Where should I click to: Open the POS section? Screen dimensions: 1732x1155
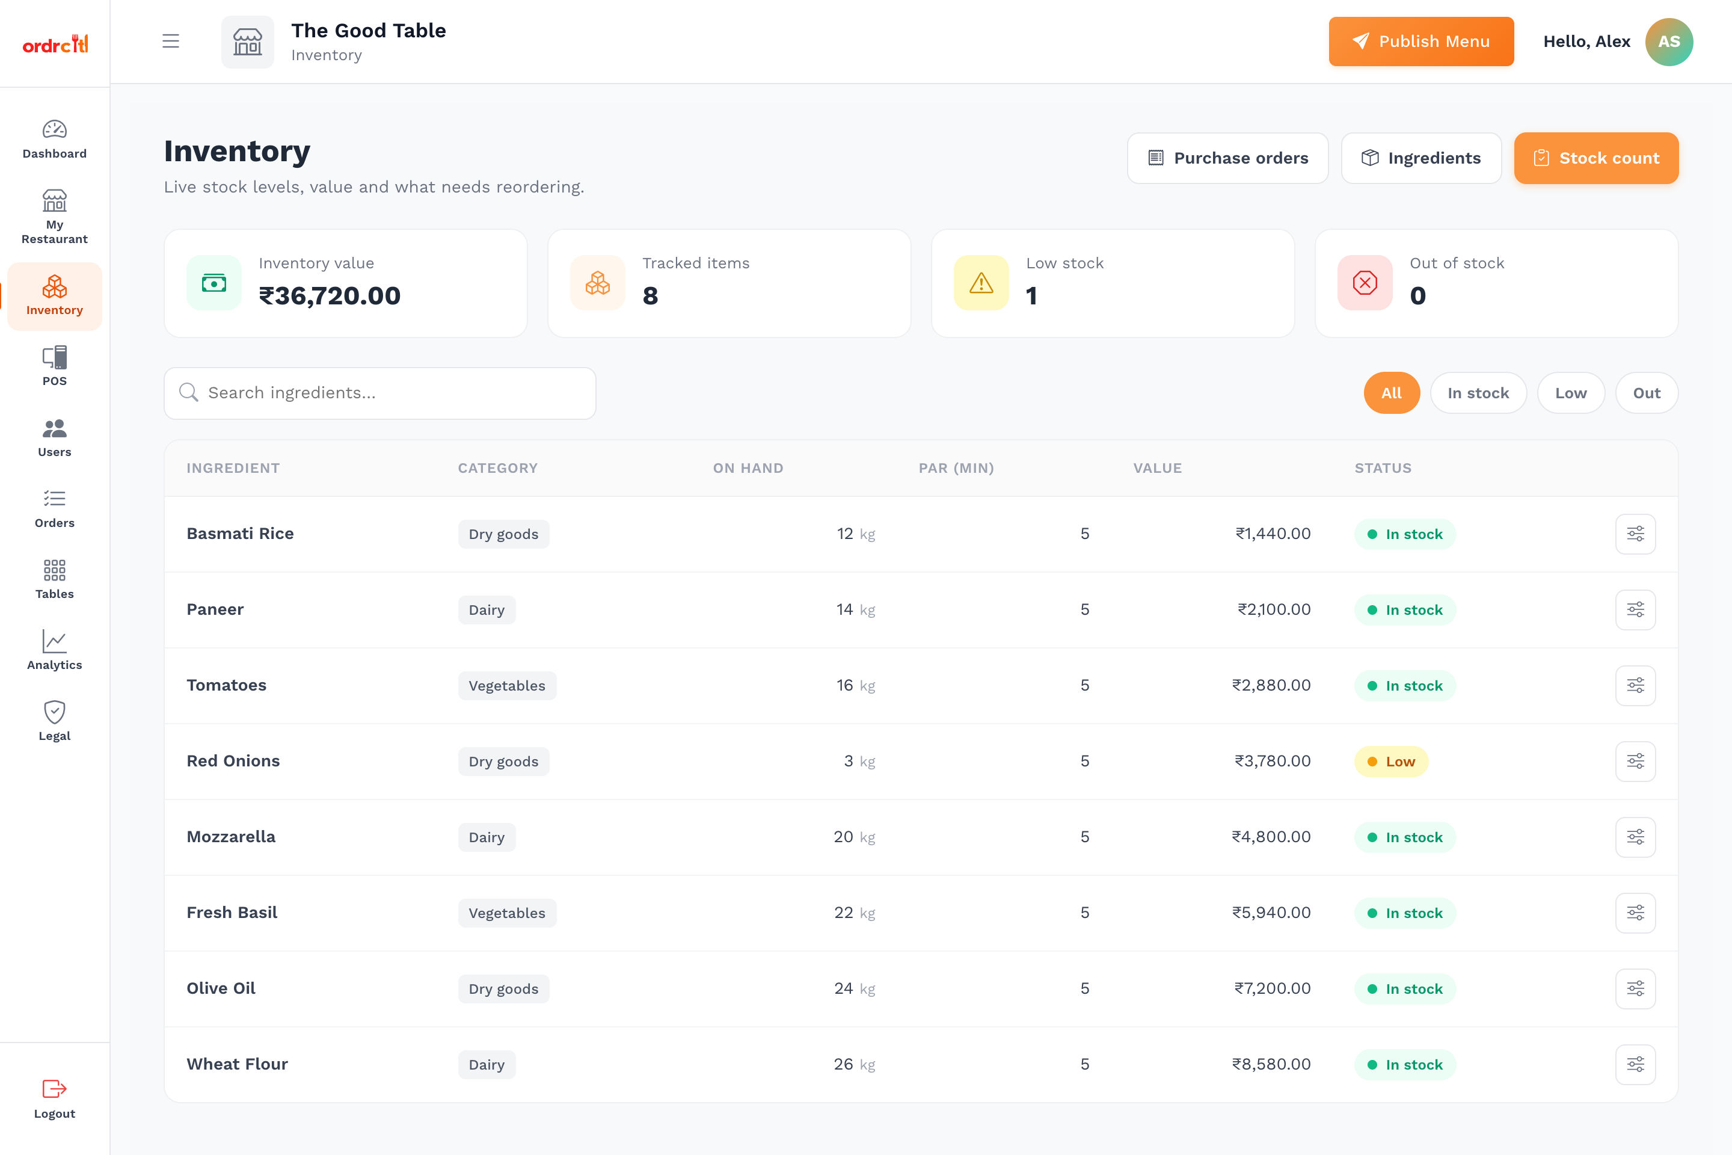(x=55, y=366)
